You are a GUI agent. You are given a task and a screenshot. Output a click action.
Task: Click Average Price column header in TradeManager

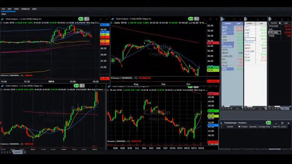click(x=264, y=127)
